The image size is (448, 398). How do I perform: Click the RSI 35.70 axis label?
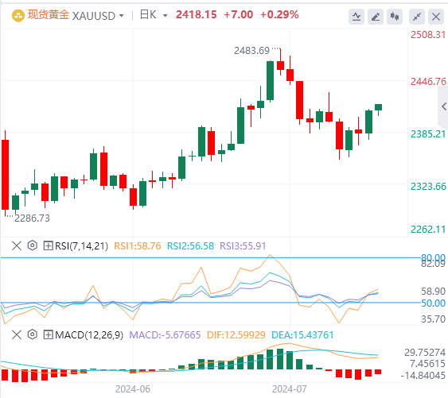(434, 319)
